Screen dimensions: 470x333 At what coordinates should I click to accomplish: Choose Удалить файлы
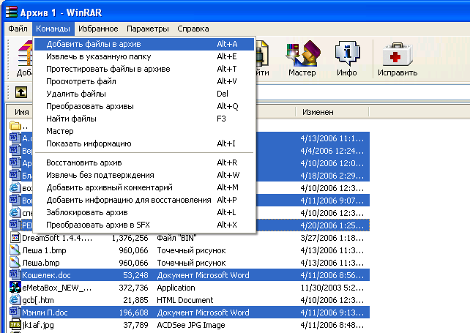point(144,94)
